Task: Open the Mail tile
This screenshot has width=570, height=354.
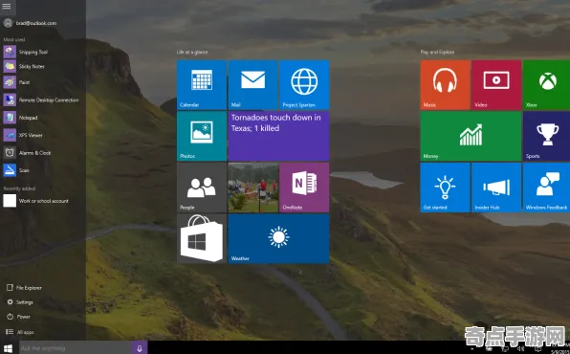Action: coord(252,85)
